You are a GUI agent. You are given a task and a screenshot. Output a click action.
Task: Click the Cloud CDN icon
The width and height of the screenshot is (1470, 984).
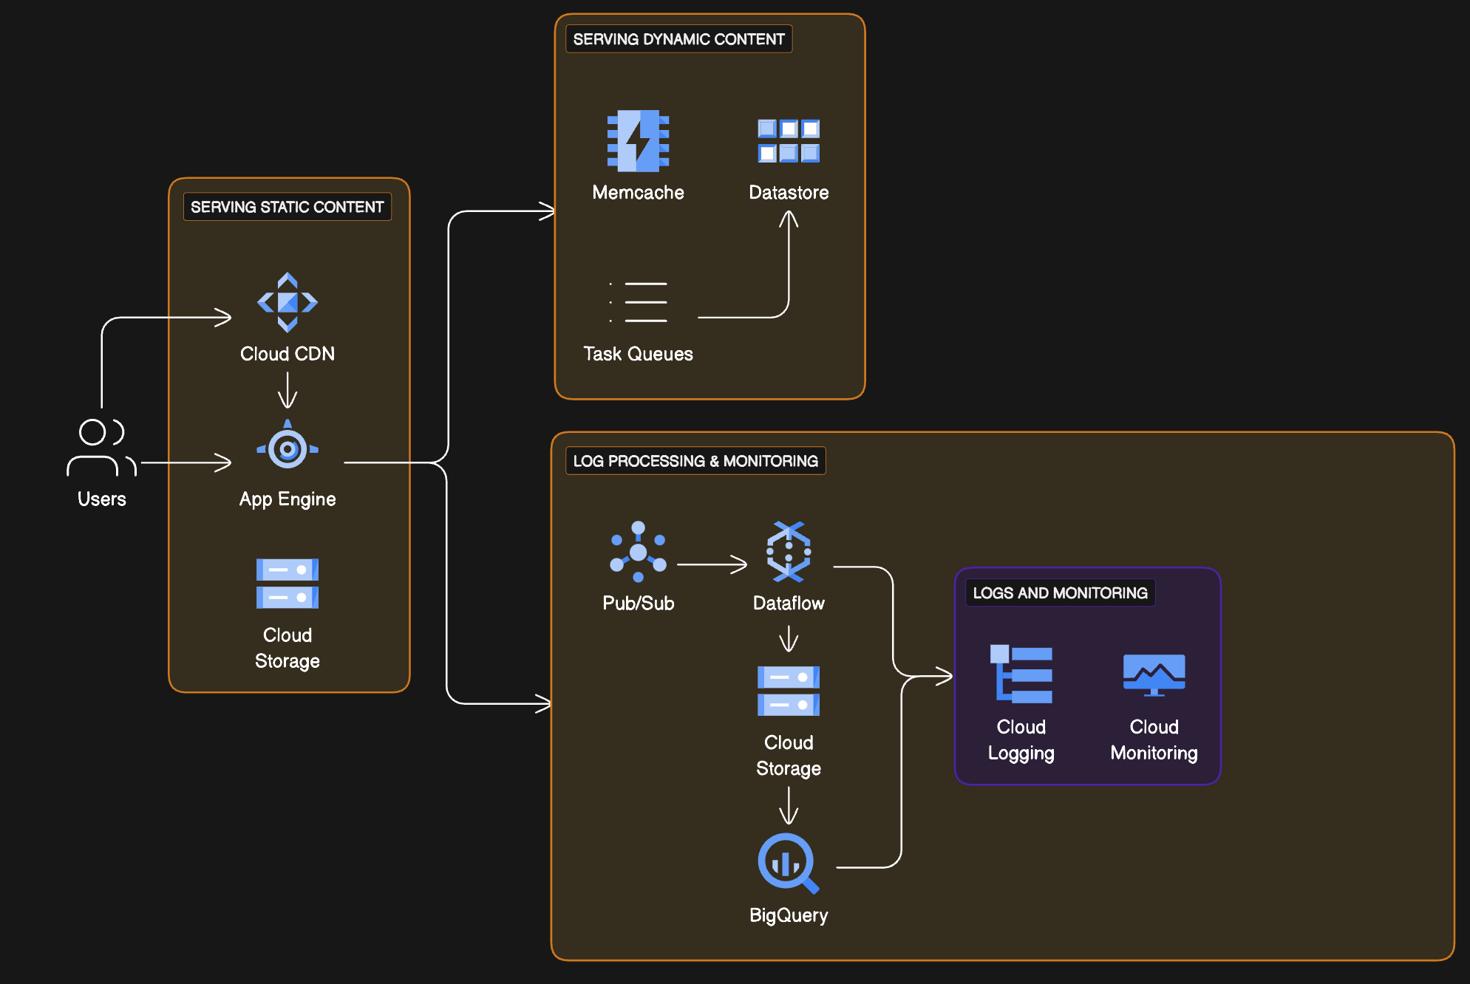[x=287, y=302]
